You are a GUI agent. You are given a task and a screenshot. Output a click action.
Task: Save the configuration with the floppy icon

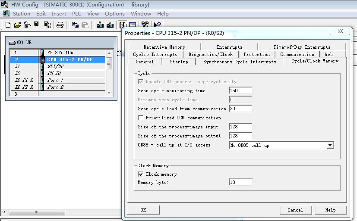pos(36,24)
